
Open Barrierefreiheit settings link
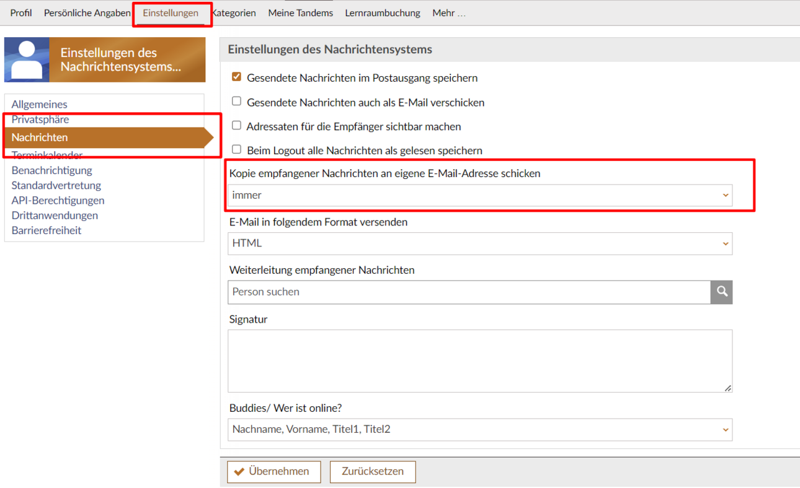[x=46, y=230]
